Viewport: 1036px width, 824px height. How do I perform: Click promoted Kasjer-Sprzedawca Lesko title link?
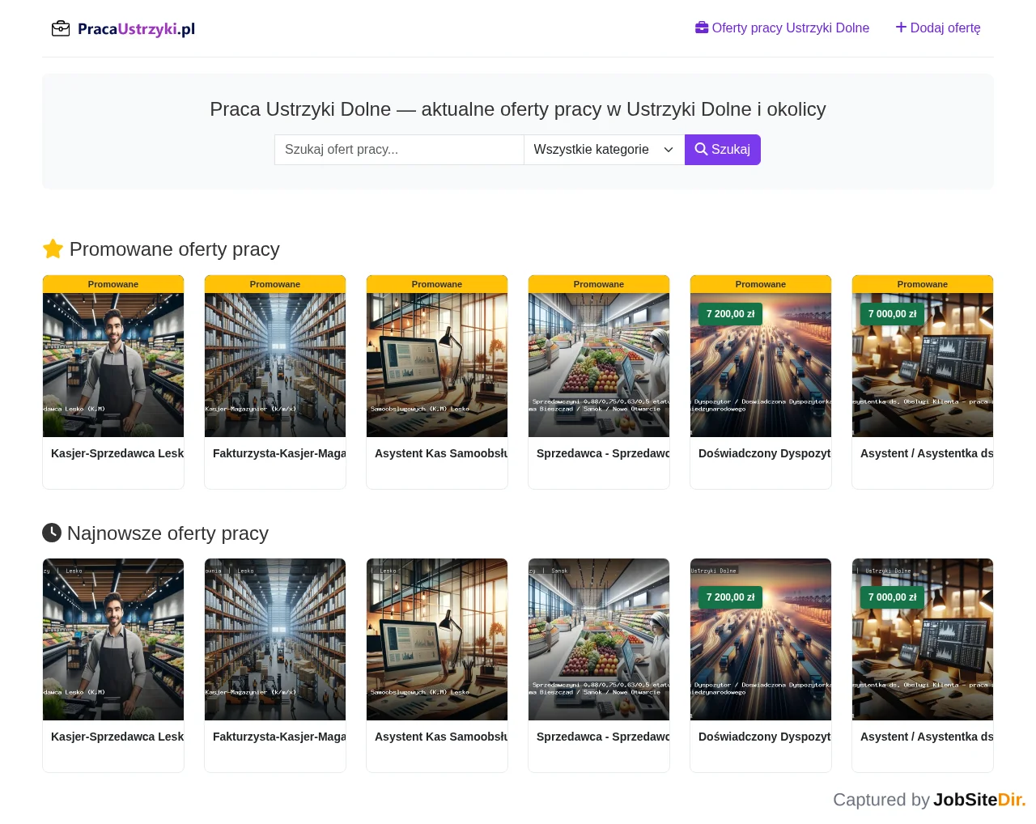(117, 453)
